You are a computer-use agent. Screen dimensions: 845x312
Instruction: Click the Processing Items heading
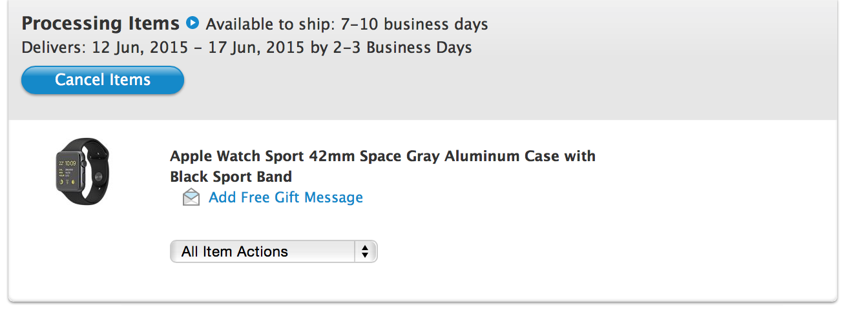(101, 23)
